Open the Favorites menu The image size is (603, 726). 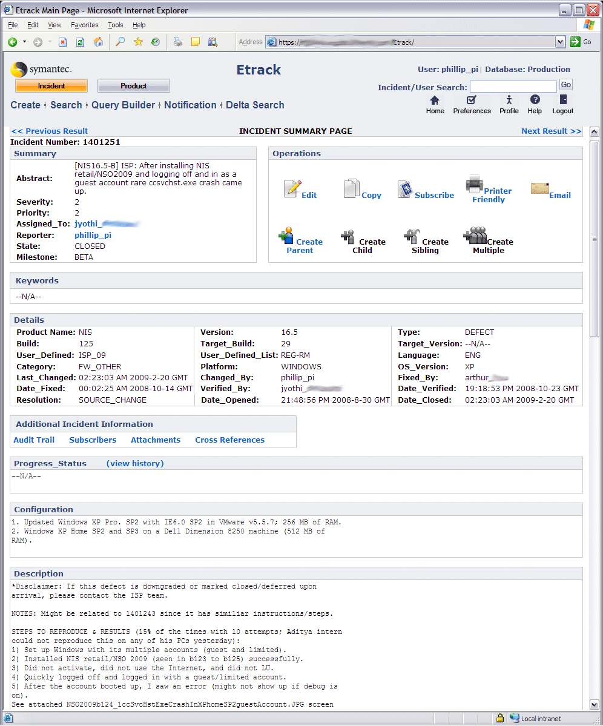[84, 25]
